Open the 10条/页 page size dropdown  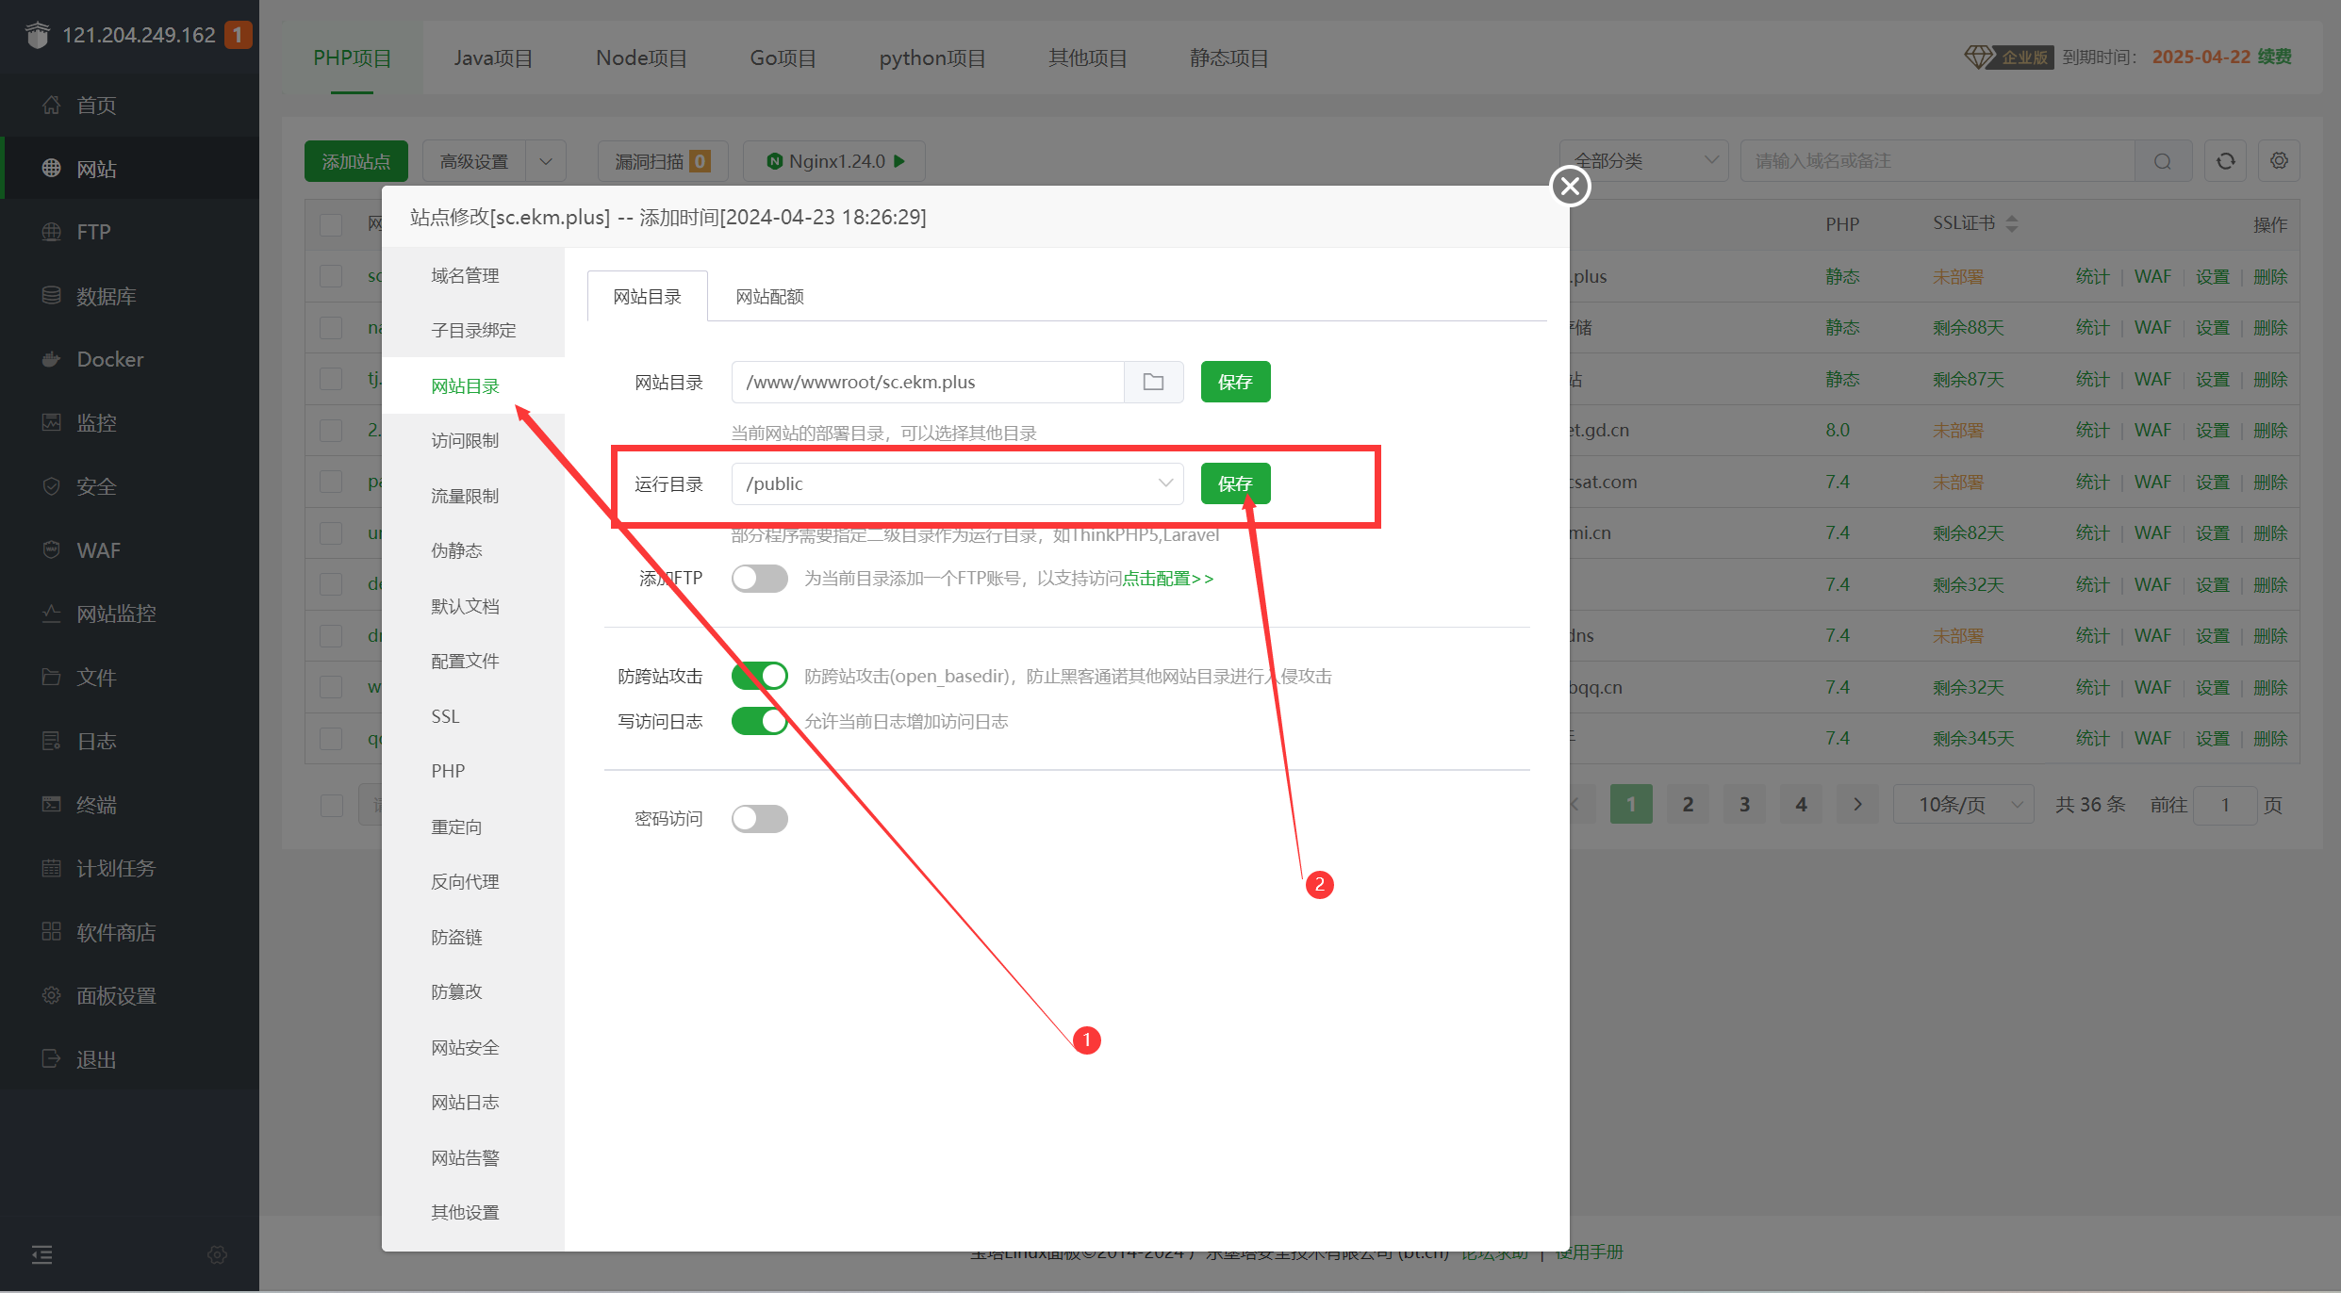1963,805
